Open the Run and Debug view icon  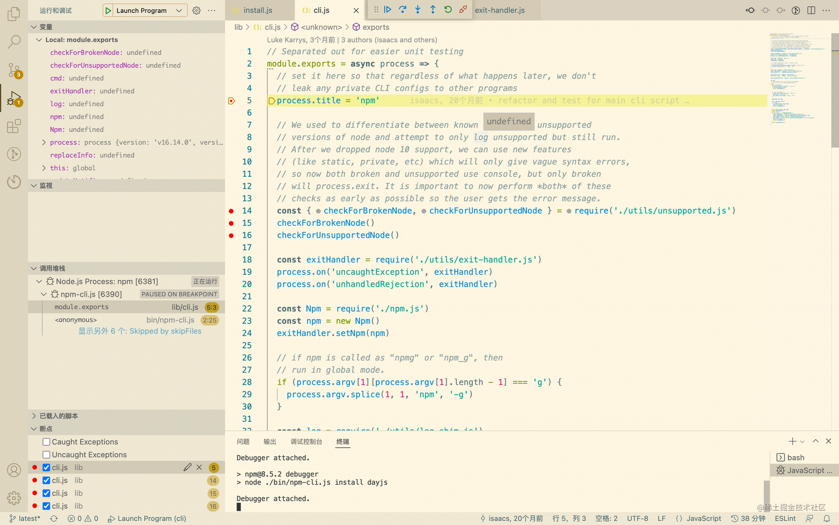click(x=14, y=98)
